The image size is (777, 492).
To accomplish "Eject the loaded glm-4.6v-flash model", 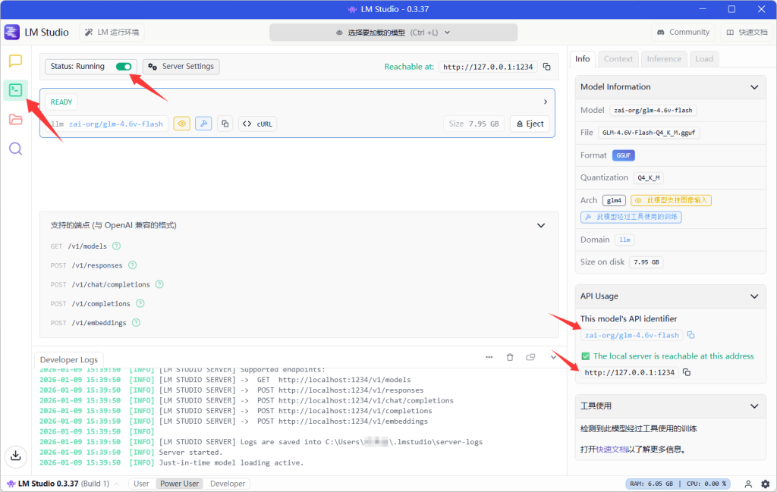I will coord(530,124).
